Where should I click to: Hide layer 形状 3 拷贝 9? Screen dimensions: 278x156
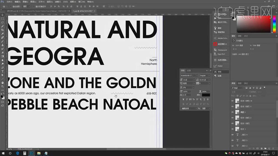[233, 106]
